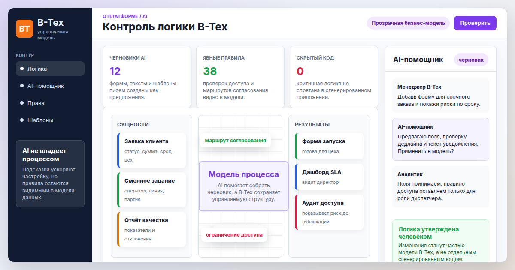This screenshot has height=270, width=515.
Task: Click the Результаты column header
Action: point(312,124)
